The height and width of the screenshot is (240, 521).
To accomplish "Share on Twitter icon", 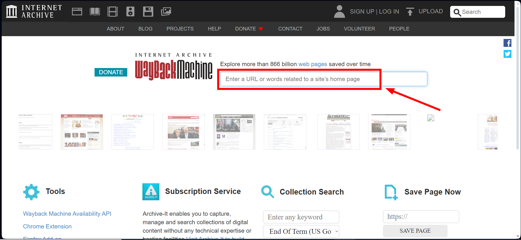I will (507, 54).
